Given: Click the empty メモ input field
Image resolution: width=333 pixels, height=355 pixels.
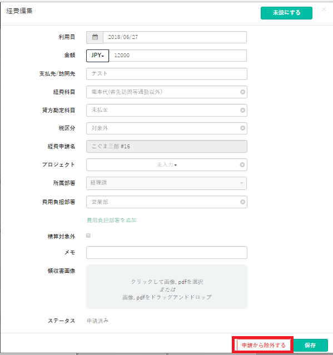Looking at the screenshot, I should click(167, 252).
